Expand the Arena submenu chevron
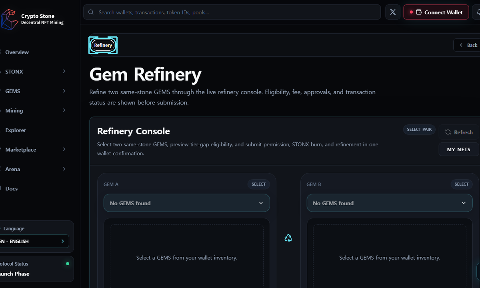Viewport: 480px width, 288px height. coord(64,169)
